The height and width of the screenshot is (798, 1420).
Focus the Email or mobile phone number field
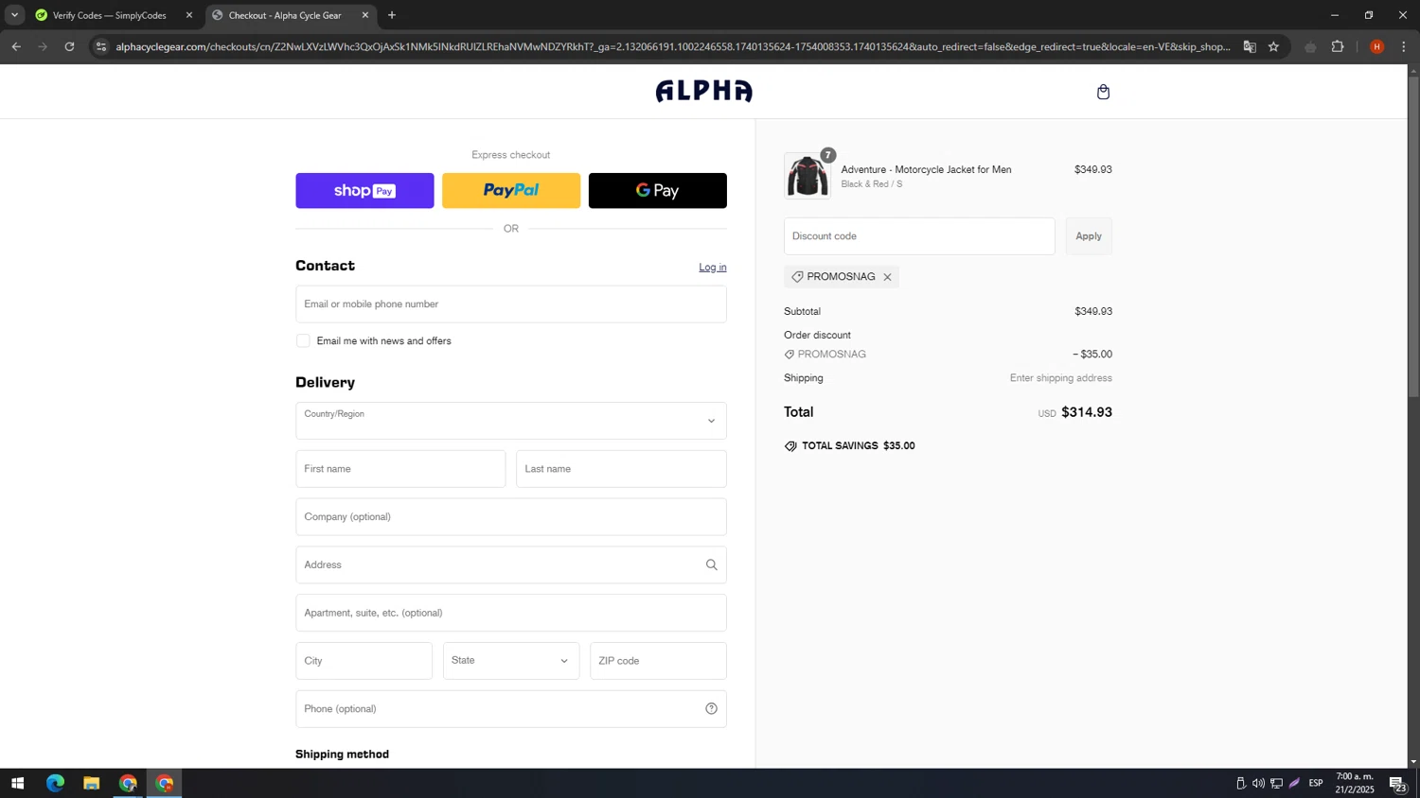coord(510,304)
